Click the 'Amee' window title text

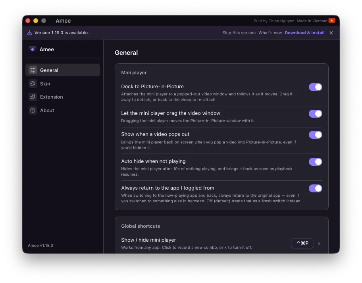pos(63,21)
